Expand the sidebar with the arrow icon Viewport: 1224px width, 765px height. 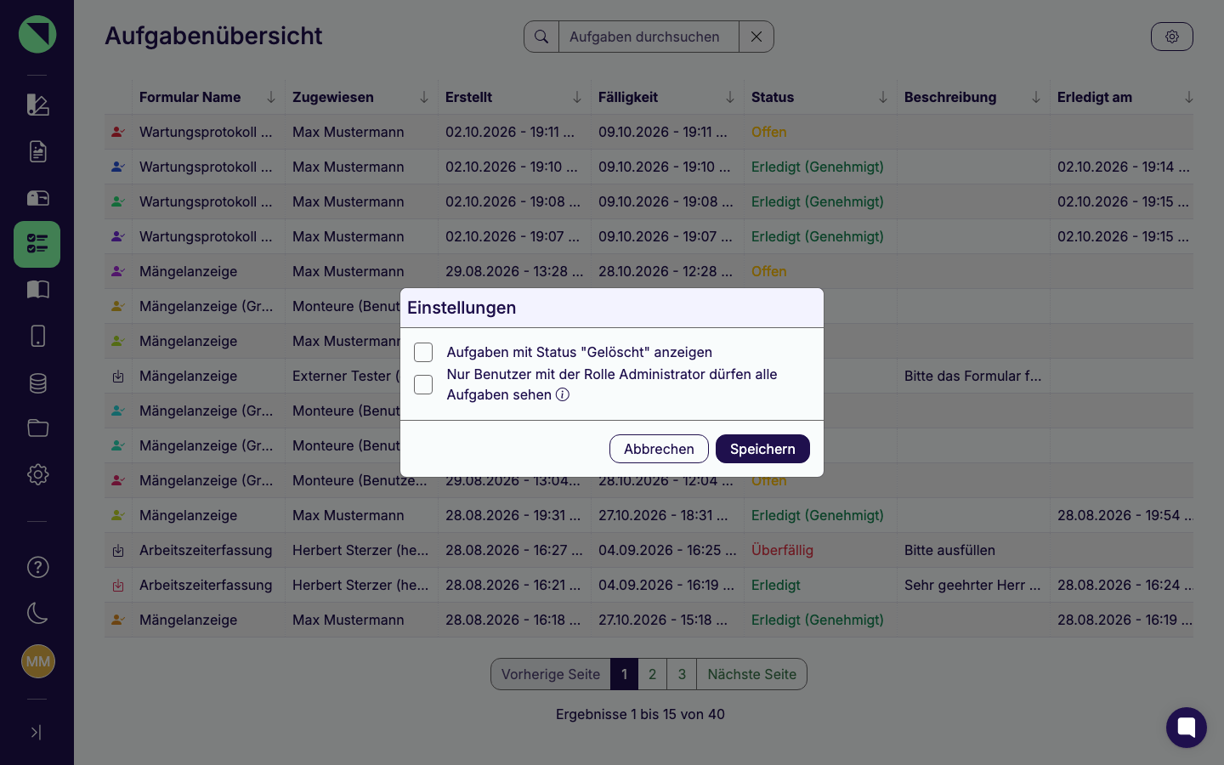point(36,732)
